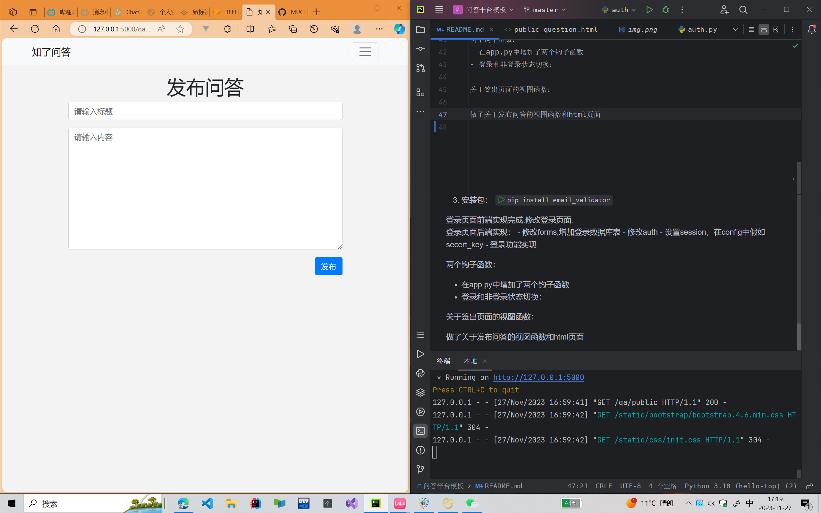Switch to preview-only view mode

point(776,29)
